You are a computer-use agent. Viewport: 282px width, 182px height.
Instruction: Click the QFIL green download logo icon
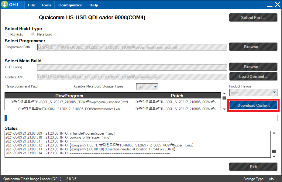[x=4, y=4]
